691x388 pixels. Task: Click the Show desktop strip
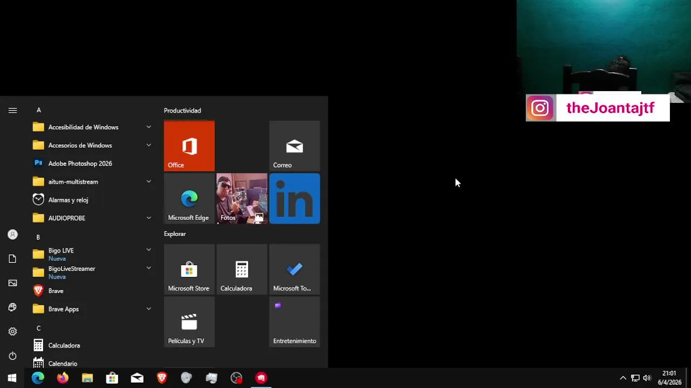tap(689, 378)
